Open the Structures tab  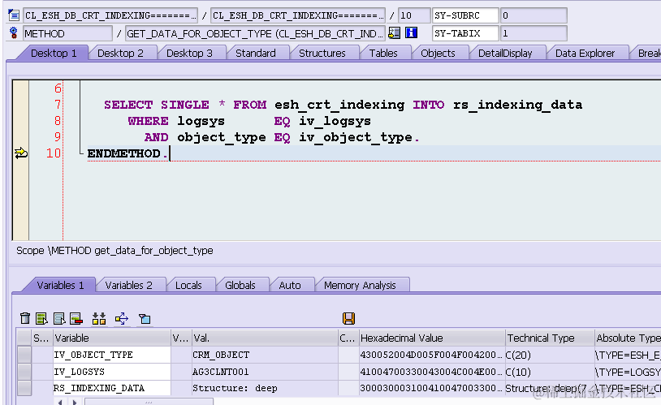pyautogui.click(x=322, y=53)
